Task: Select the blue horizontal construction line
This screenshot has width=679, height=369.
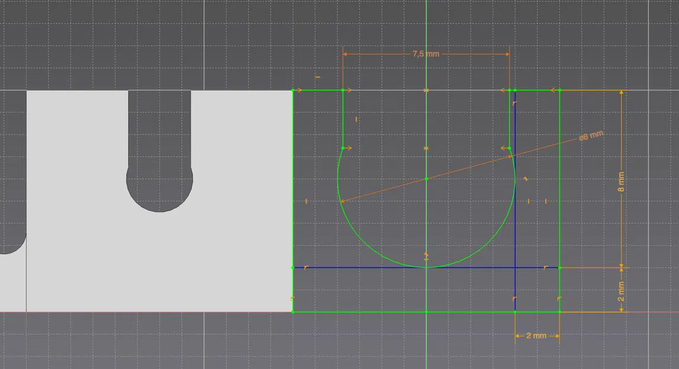Action: coord(426,268)
